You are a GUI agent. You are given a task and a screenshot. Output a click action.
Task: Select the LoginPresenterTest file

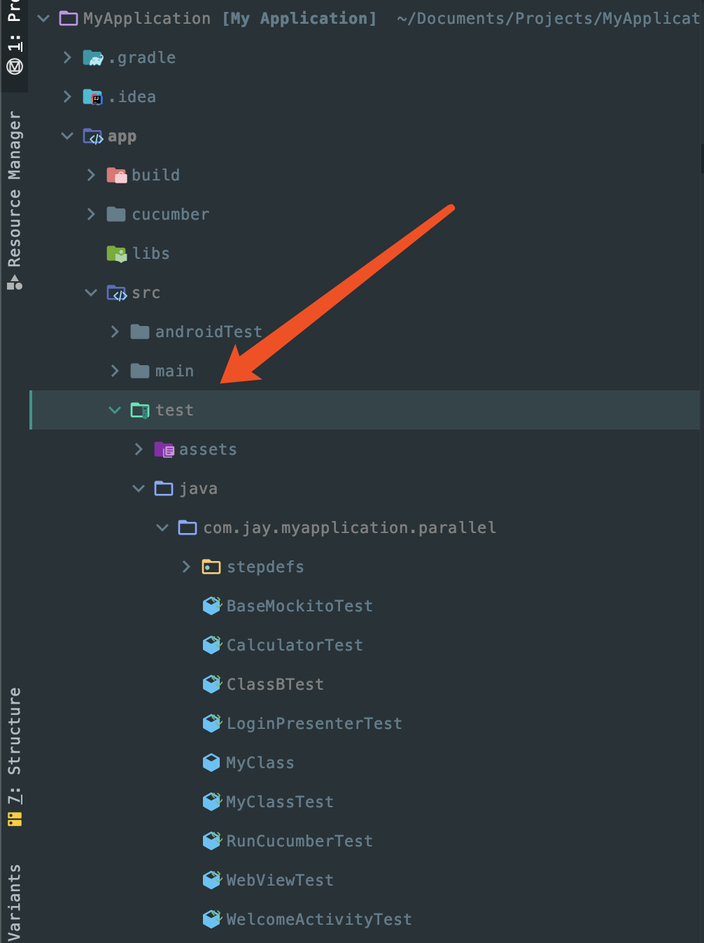[314, 724]
